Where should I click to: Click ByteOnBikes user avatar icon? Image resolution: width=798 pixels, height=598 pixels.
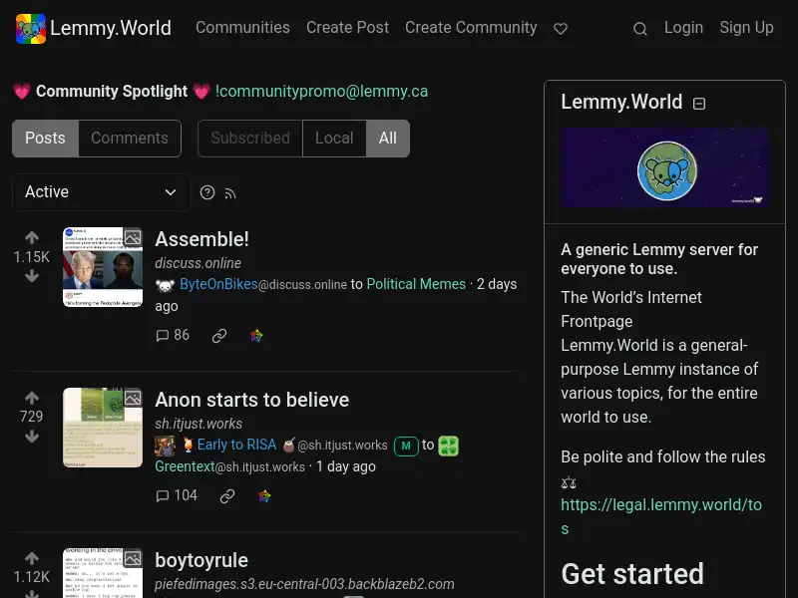coord(165,285)
